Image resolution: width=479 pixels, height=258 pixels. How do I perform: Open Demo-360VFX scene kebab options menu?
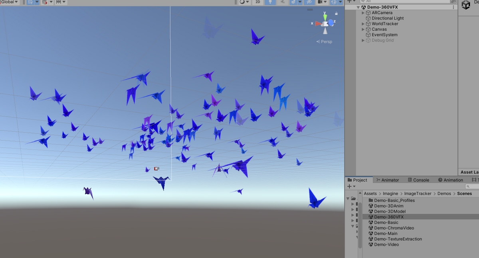point(453,7)
